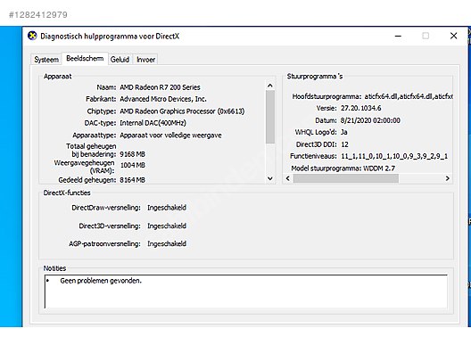The image size is (471, 353).
Task: Minimize the DirectX diagnostic window
Action: pyautogui.click(x=398, y=36)
